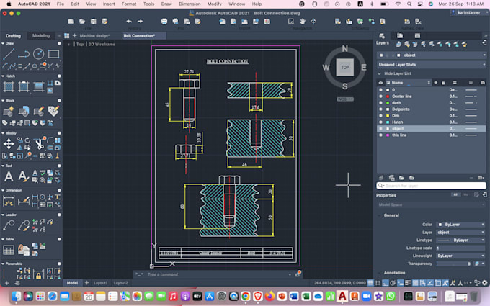
Task: Switch to the Machine design drawing tab
Action: click(94, 35)
